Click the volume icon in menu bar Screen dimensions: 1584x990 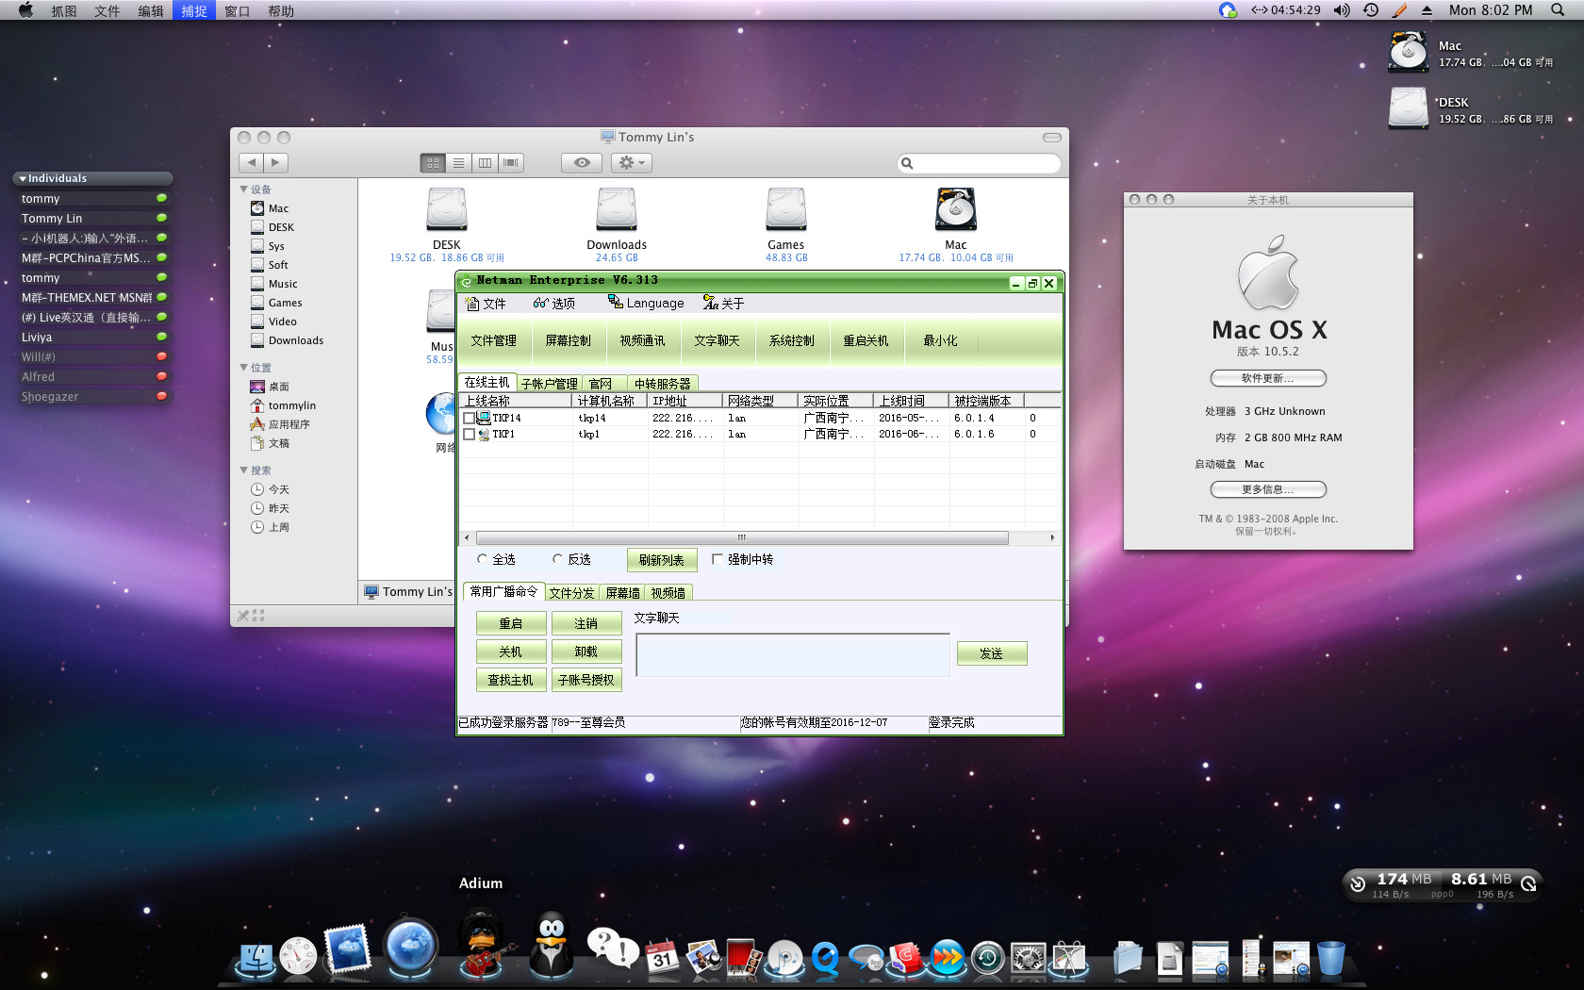pos(1342,9)
